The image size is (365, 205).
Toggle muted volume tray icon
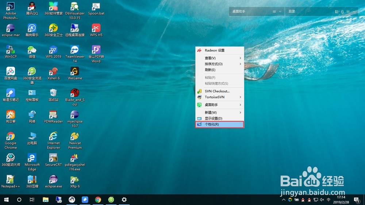pyautogui.click(x=322, y=200)
